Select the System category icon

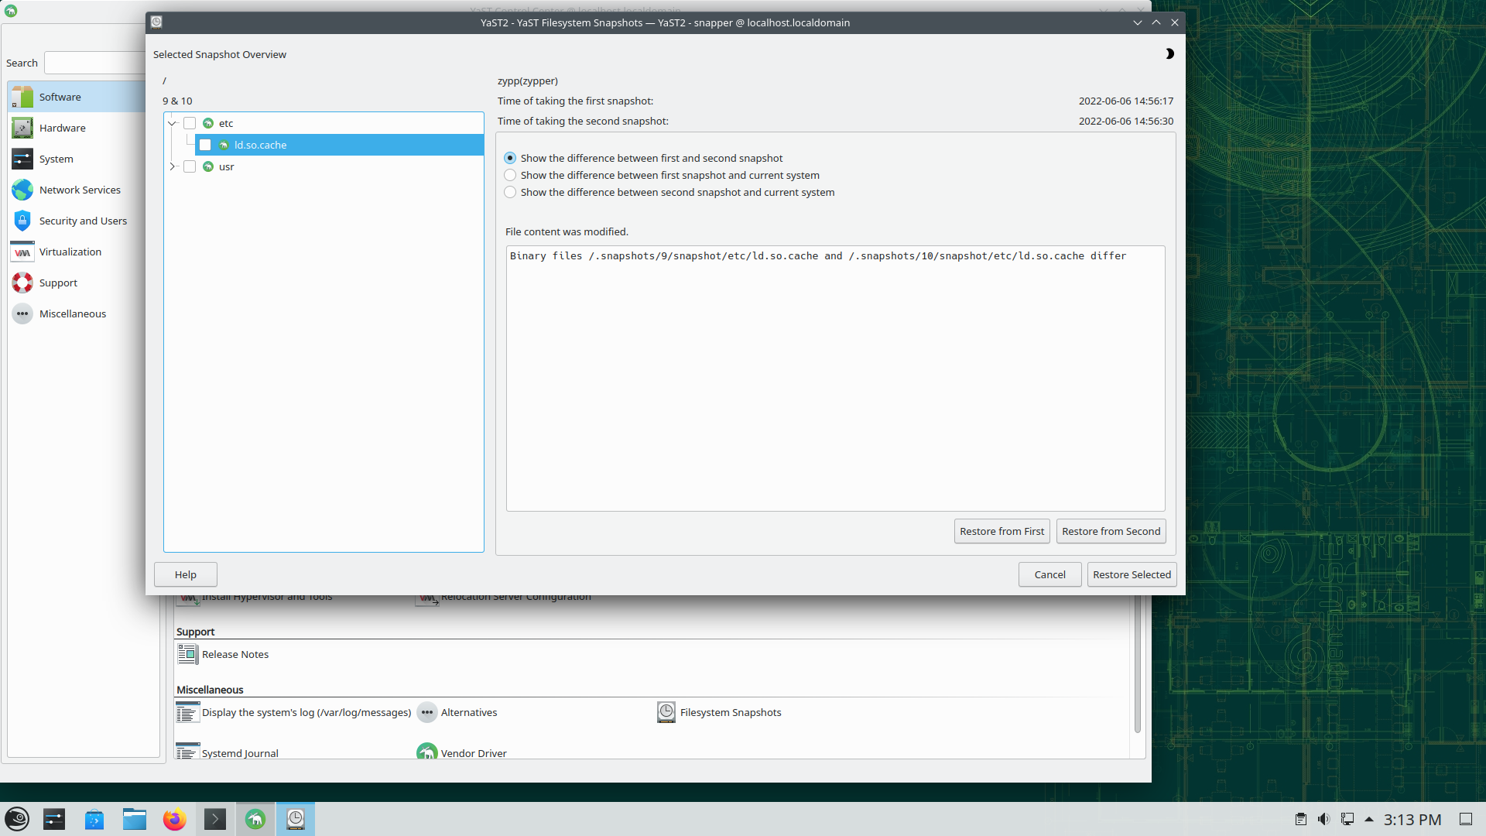coord(22,159)
